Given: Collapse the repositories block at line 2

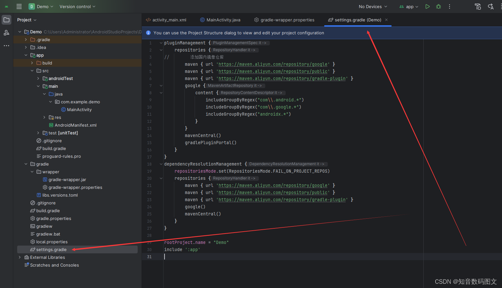Looking at the screenshot, I should pos(161,50).
